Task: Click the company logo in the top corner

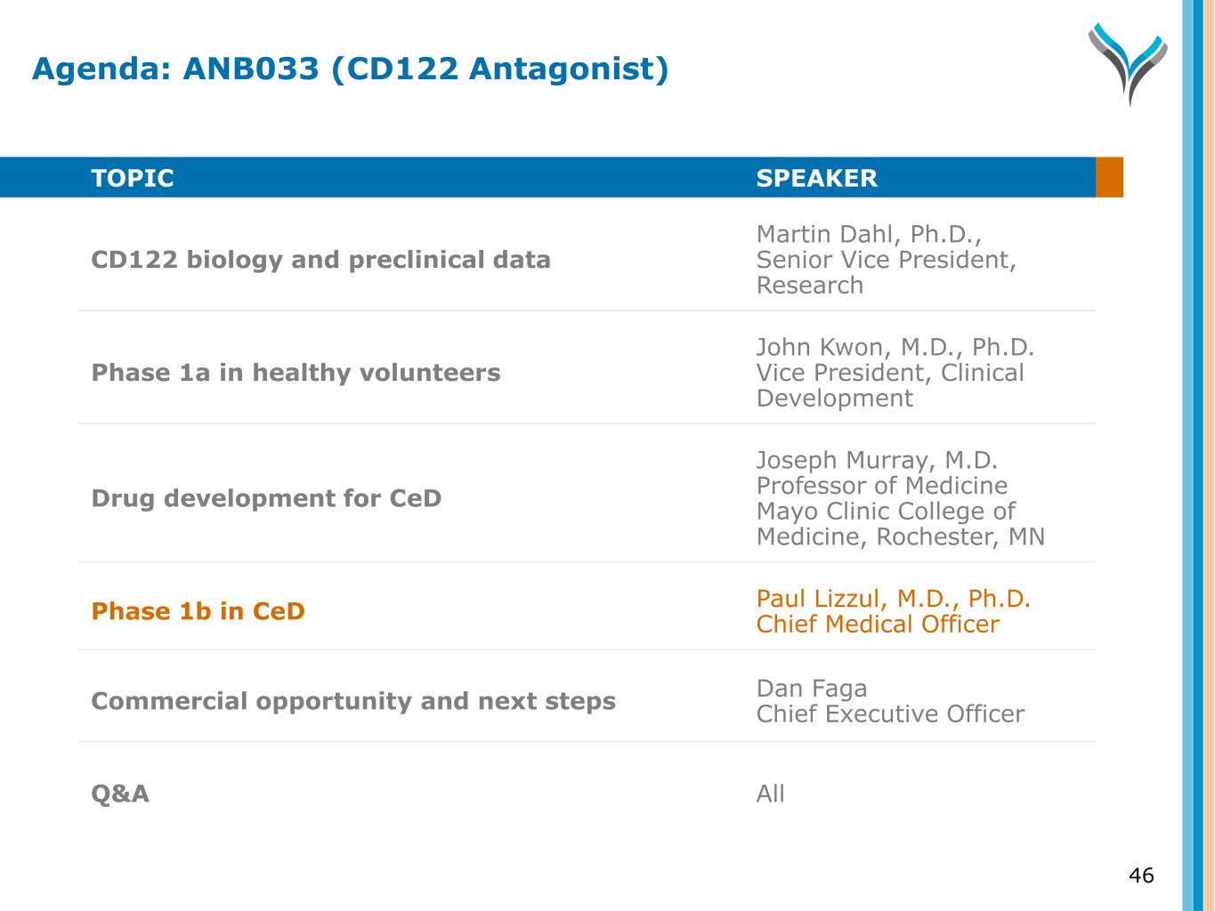Action: pyautogui.click(x=1127, y=63)
